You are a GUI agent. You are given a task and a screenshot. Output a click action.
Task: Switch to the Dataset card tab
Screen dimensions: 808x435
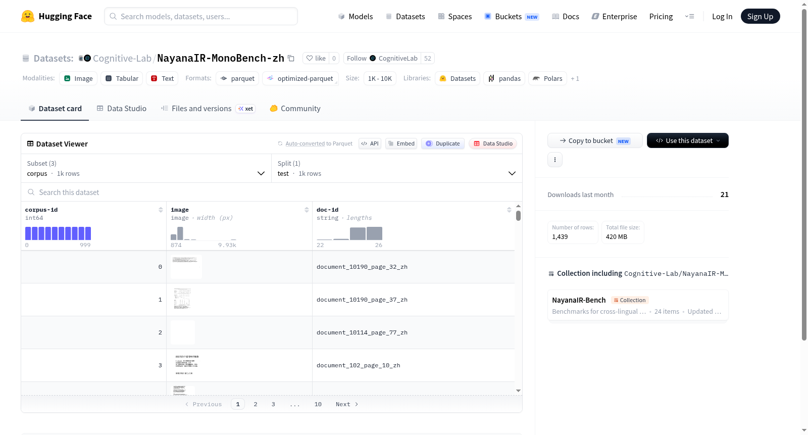pos(55,109)
